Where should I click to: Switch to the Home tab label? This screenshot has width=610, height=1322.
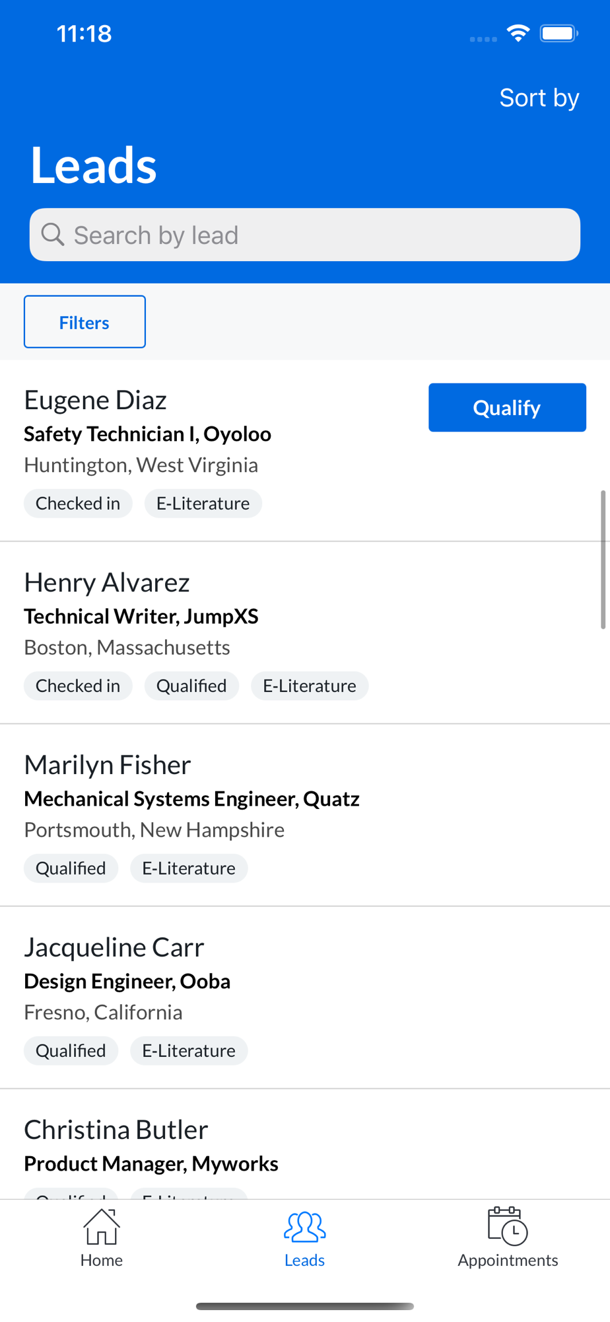click(x=101, y=1261)
